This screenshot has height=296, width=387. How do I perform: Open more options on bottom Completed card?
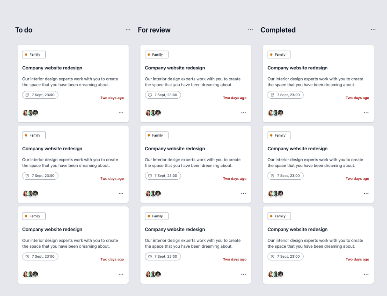pos(366,274)
